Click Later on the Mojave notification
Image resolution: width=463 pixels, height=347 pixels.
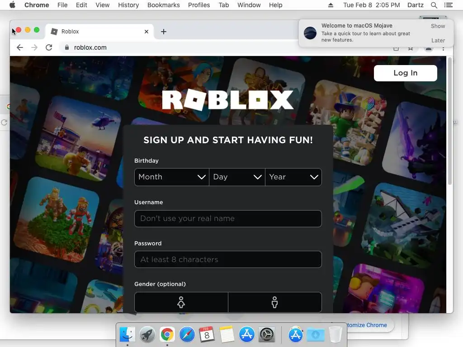point(438,40)
